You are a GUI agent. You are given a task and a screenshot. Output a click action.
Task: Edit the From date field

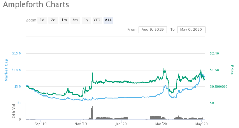[153, 30]
